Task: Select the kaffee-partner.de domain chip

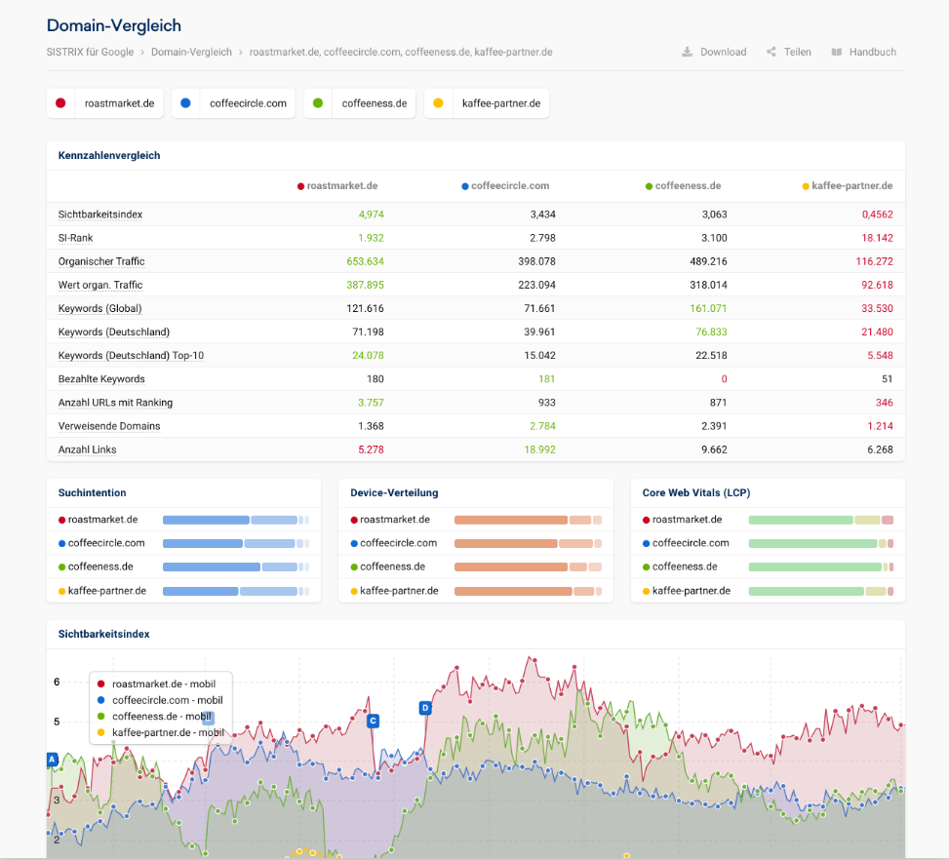Action: pos(487,103)
